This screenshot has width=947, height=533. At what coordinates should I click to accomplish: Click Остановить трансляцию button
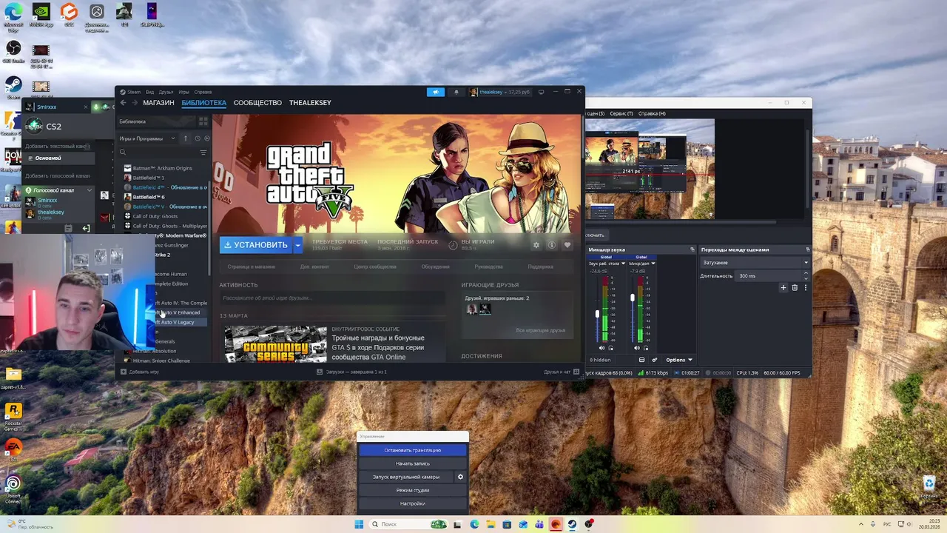[413, 450]
